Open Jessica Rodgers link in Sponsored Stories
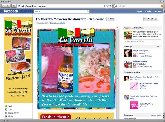Viewport: 165px width, 122px height. (x=136, y=77)
